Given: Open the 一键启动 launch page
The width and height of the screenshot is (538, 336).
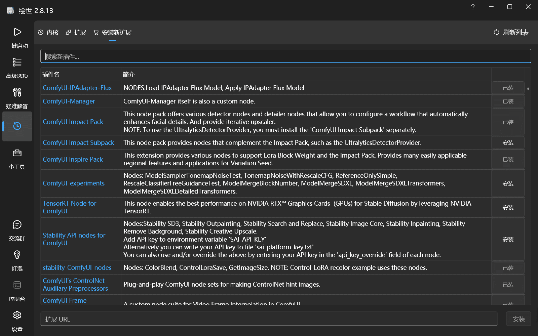Looking at the screenshot, I should click(x=17, y=38).
